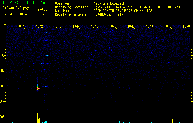Click the 1844 time axis marker

point(76,26)
